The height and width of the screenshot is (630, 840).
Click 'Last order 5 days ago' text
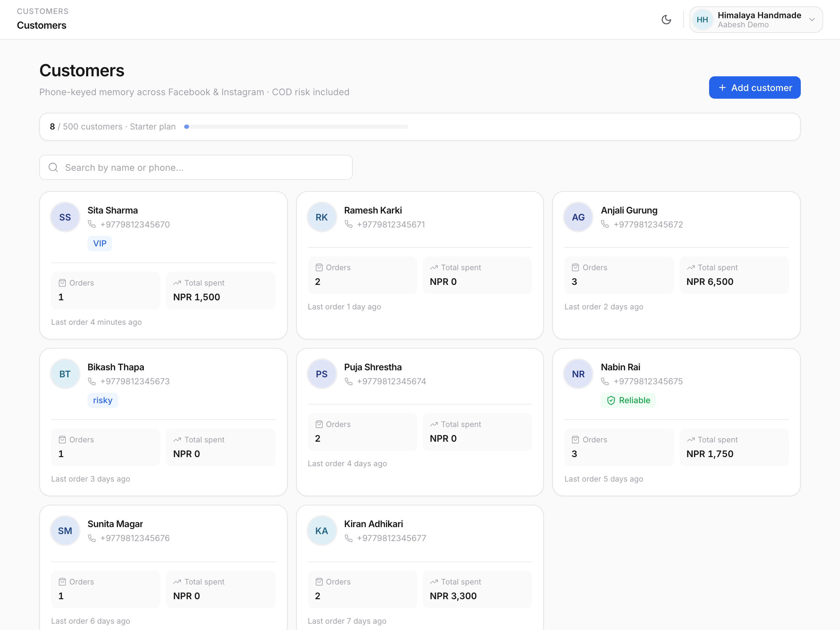point(603,479)
